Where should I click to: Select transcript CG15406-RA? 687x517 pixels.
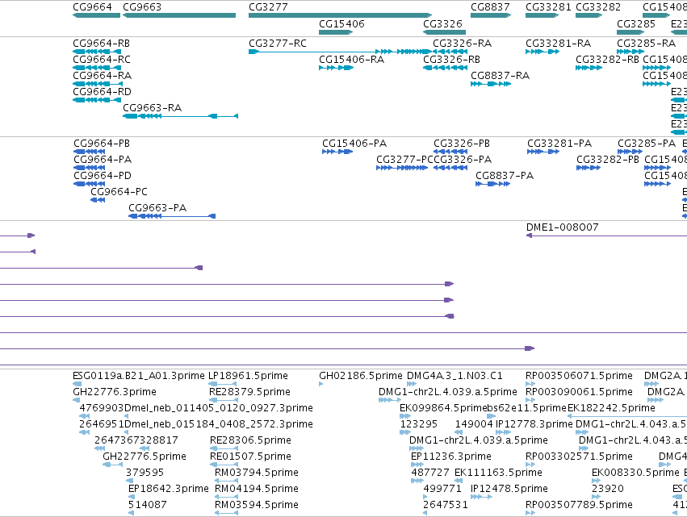click(351, 60)
